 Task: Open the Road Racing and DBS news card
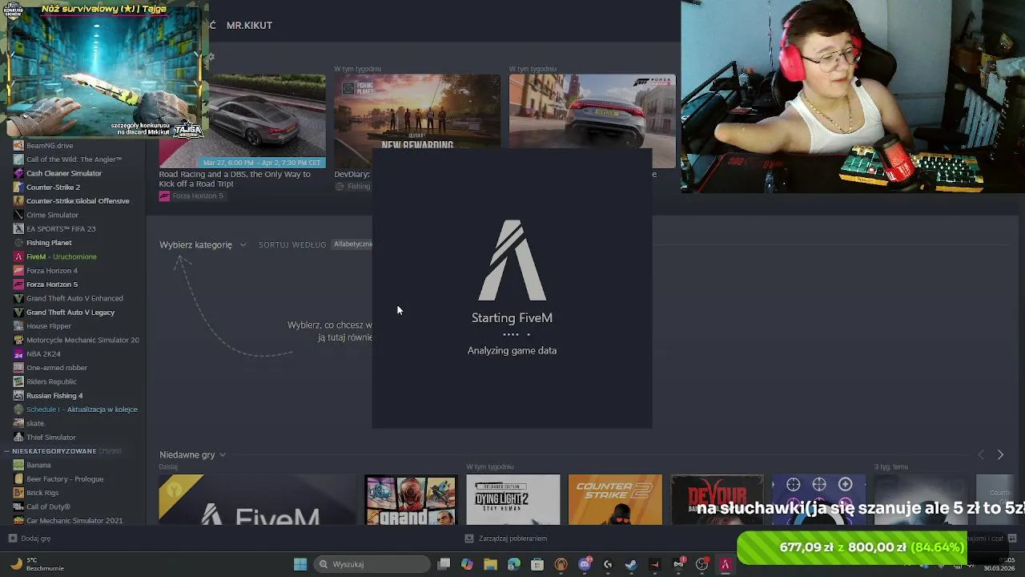(242, 121)
